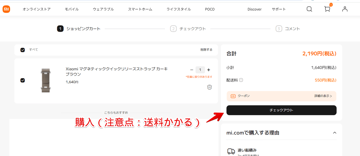Image resolution: width=360 pixels, height=156 pixels.
Task: Click the coupon ticket icon
Action: pos(233,96)
